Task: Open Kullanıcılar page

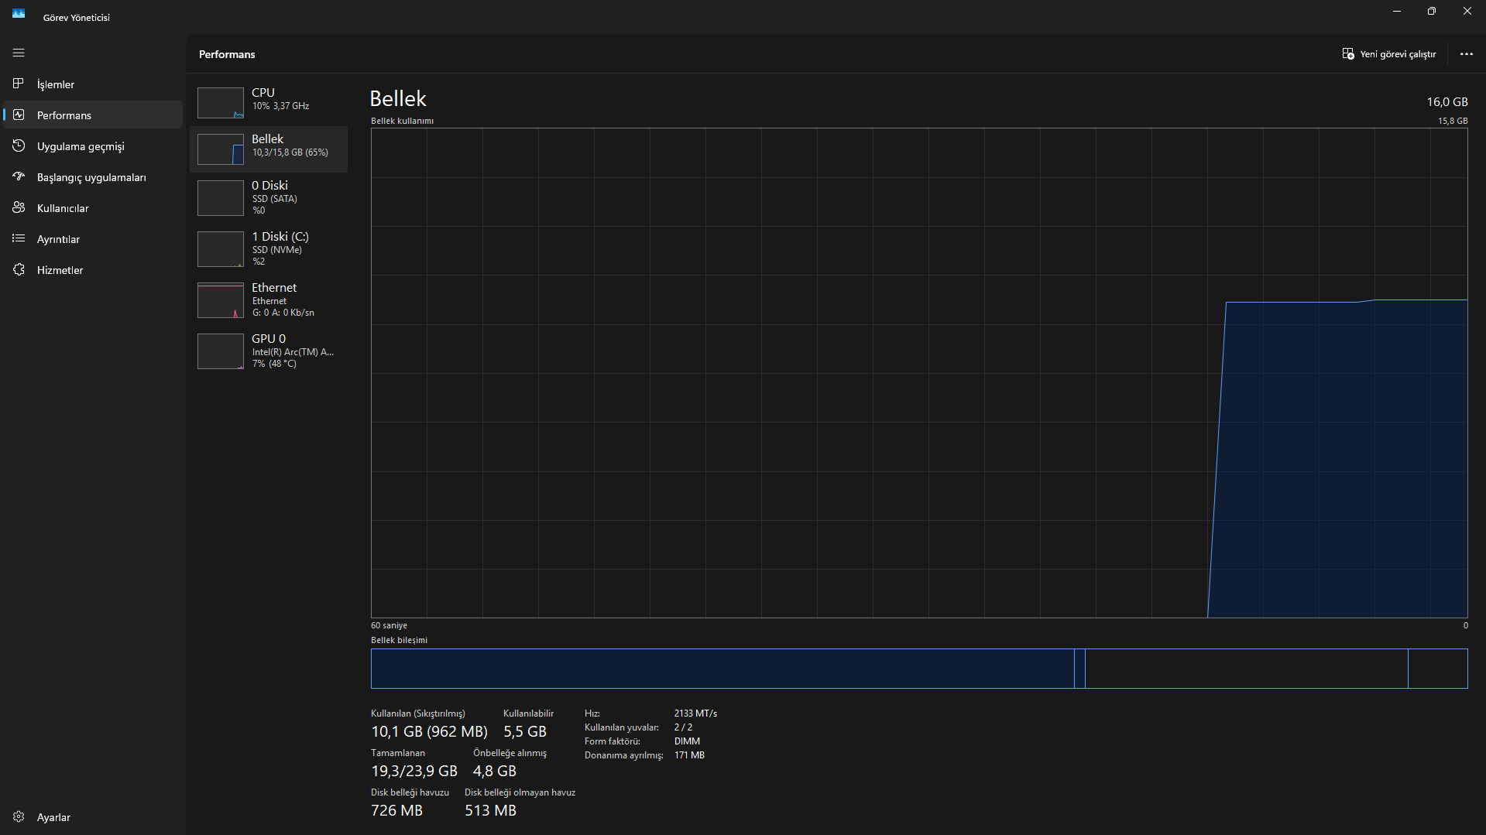Action: pyautogui.click(x=93, y=207)
